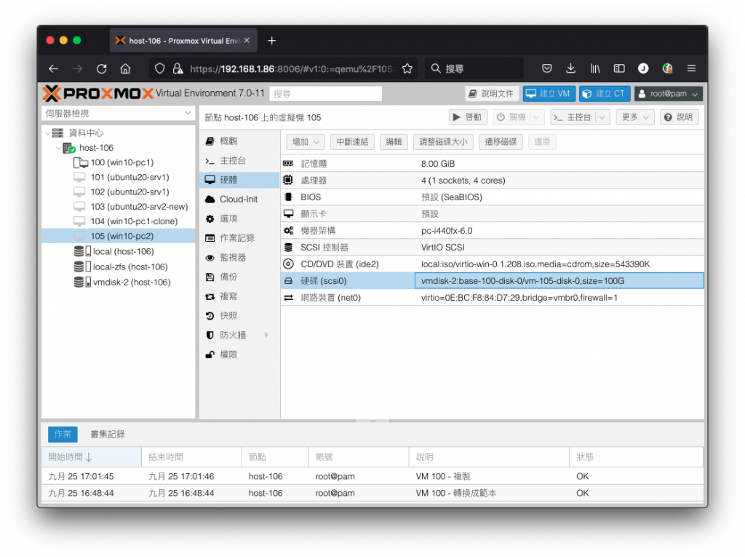The image size is (745, 557).
Task: Open the 監視器 section
Action: point(239,257)
